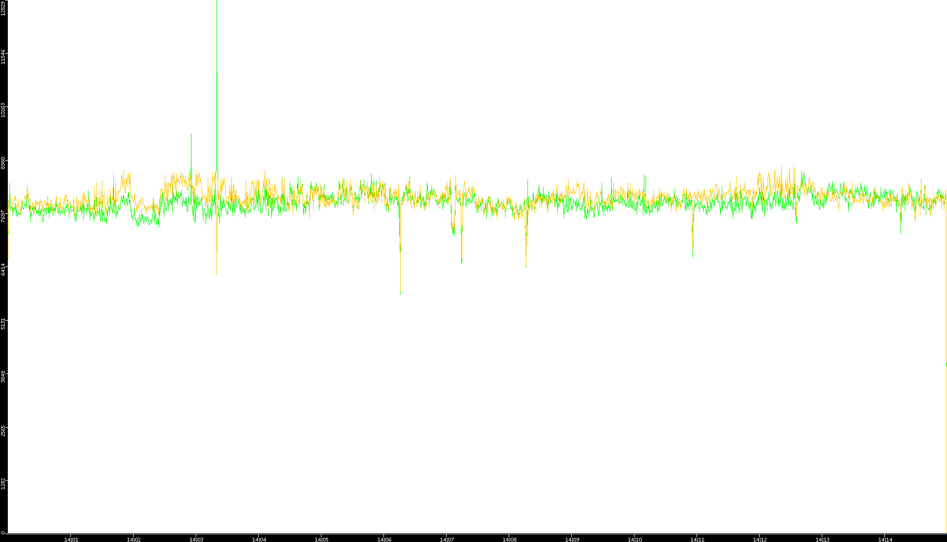Viewport: 947px width, 542px height.
Task: Click the bottom of the gray dip after 14:06
Action: pos(400,293)
